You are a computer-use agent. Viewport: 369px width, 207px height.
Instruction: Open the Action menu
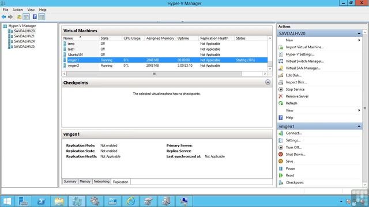18,10
